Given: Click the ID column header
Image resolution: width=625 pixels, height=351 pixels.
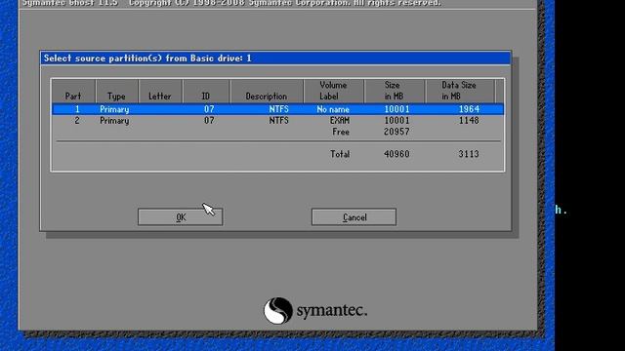Looking at the screenshot, I should point(206,91).
